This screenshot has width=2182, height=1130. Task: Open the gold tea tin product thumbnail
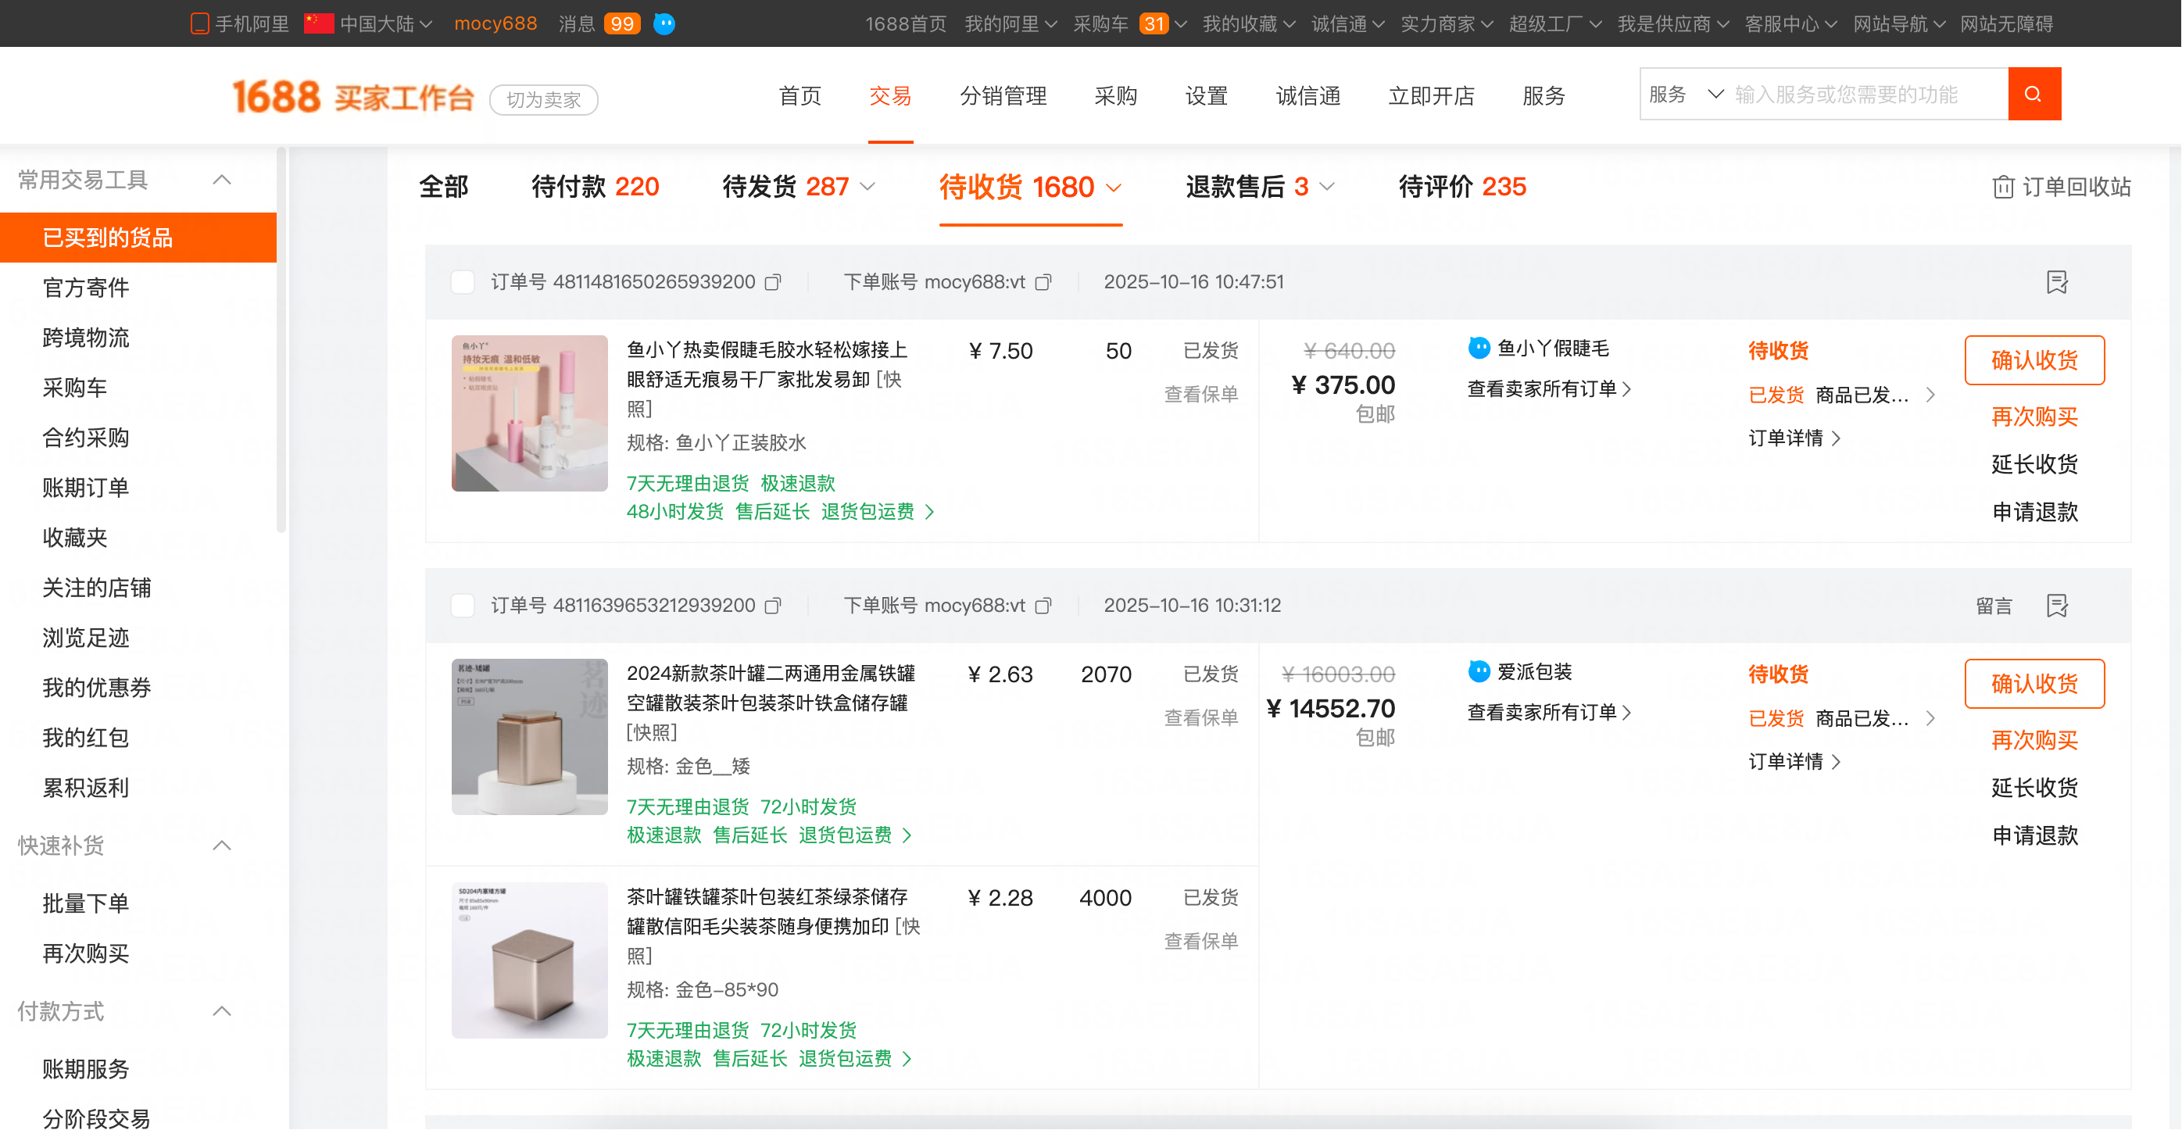tap(529, 737)
